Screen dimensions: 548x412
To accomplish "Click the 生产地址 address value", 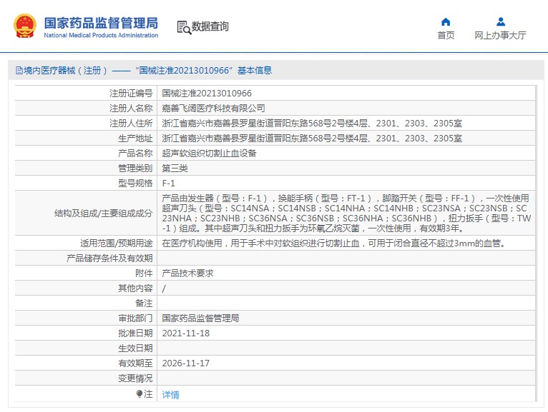I will pyautogui.click(x=312, y=138).
